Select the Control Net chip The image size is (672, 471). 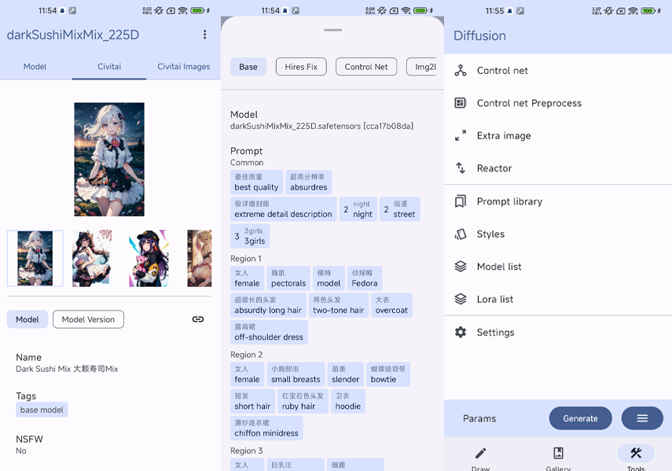(366, 67)
